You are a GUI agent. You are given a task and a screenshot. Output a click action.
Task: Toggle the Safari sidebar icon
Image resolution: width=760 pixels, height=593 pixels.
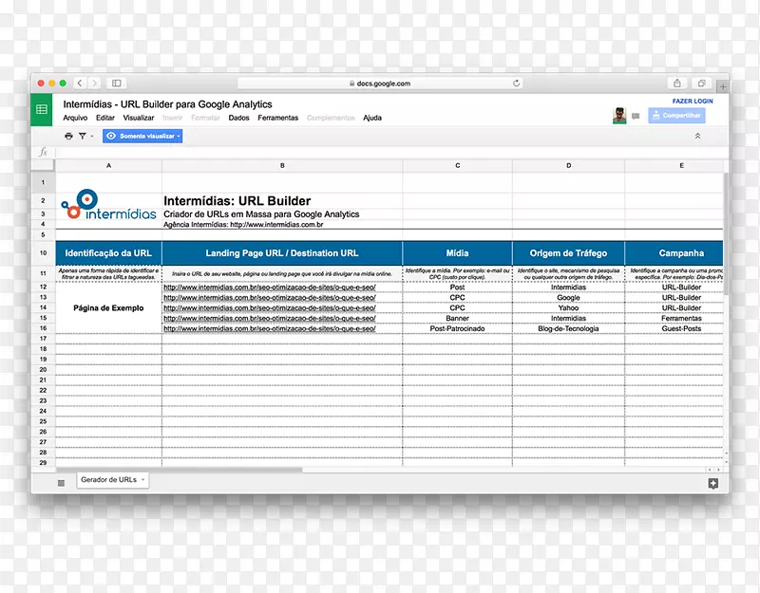[116, 83]
